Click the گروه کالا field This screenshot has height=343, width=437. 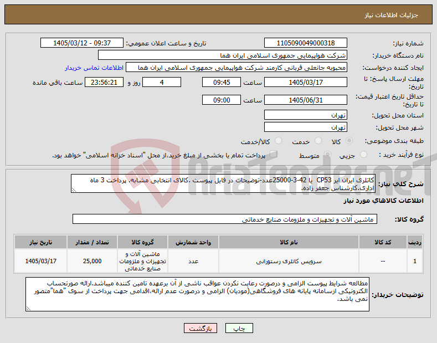click(225, 219)
